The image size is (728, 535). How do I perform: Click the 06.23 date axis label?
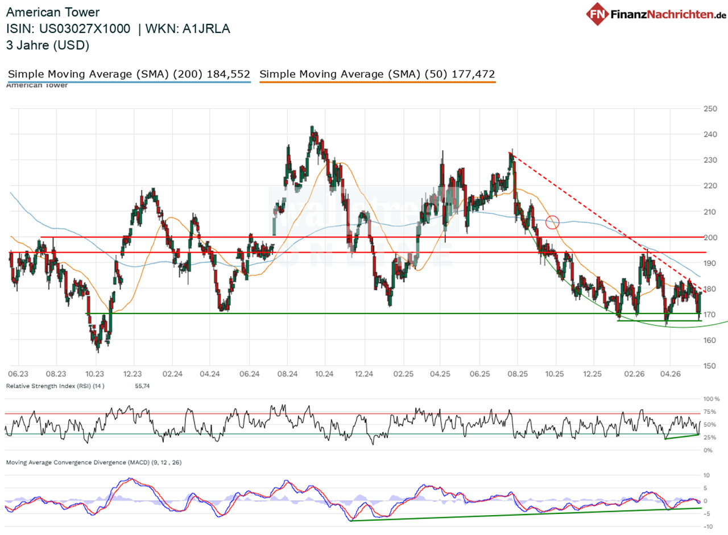click(x=19, y=373)
